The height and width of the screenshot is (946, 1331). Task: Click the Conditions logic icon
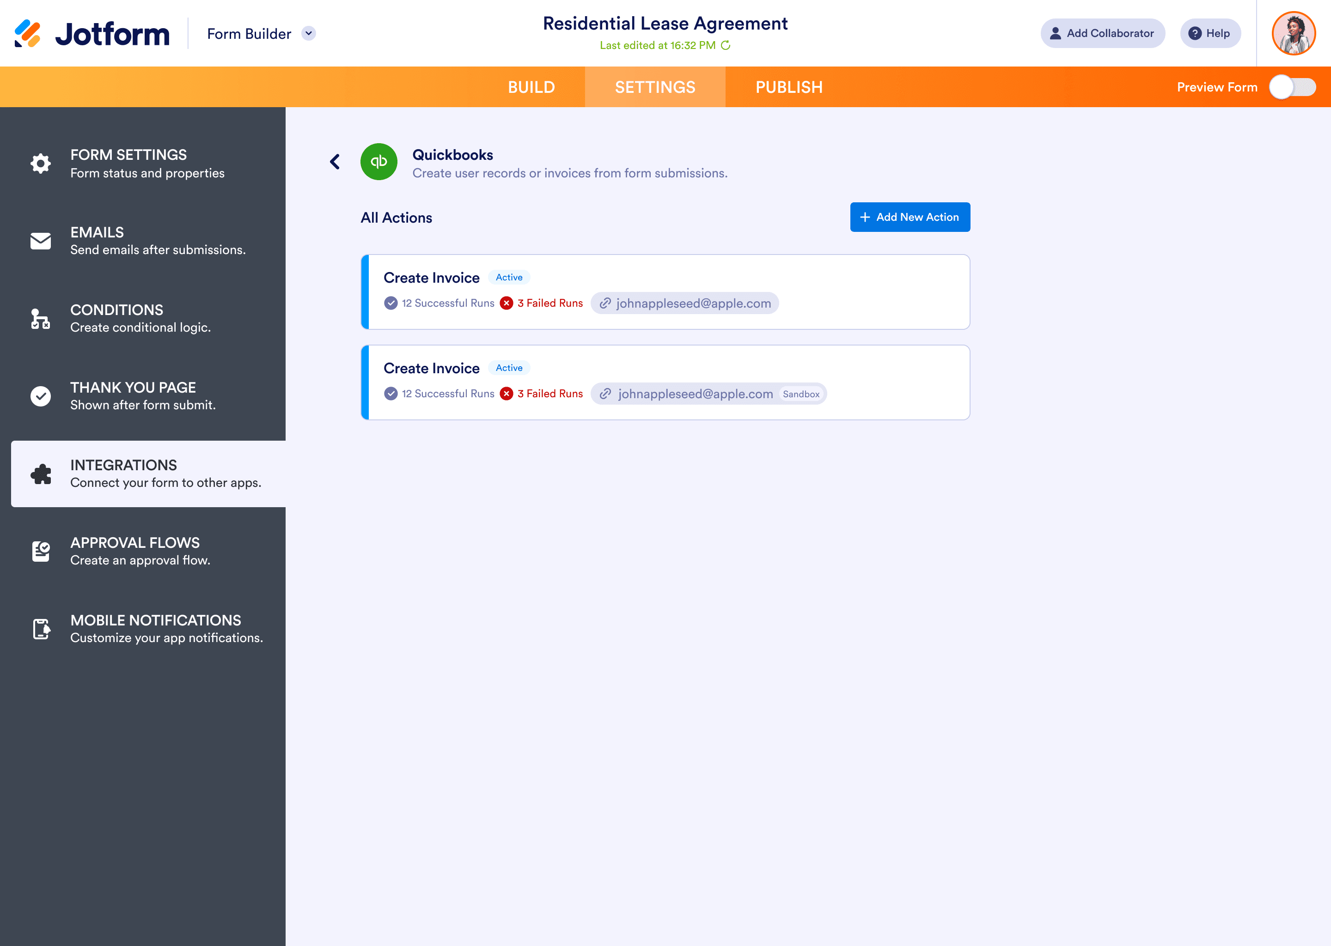(x=40, y=319)
